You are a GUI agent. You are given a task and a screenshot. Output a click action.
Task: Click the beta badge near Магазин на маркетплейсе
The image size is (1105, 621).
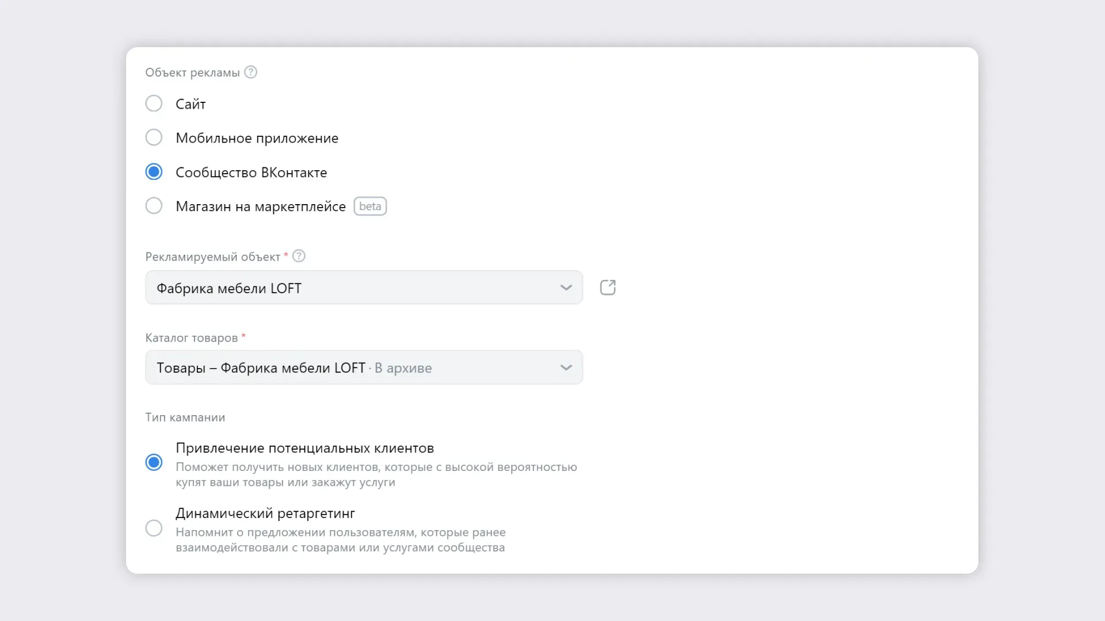coord(370,206)
